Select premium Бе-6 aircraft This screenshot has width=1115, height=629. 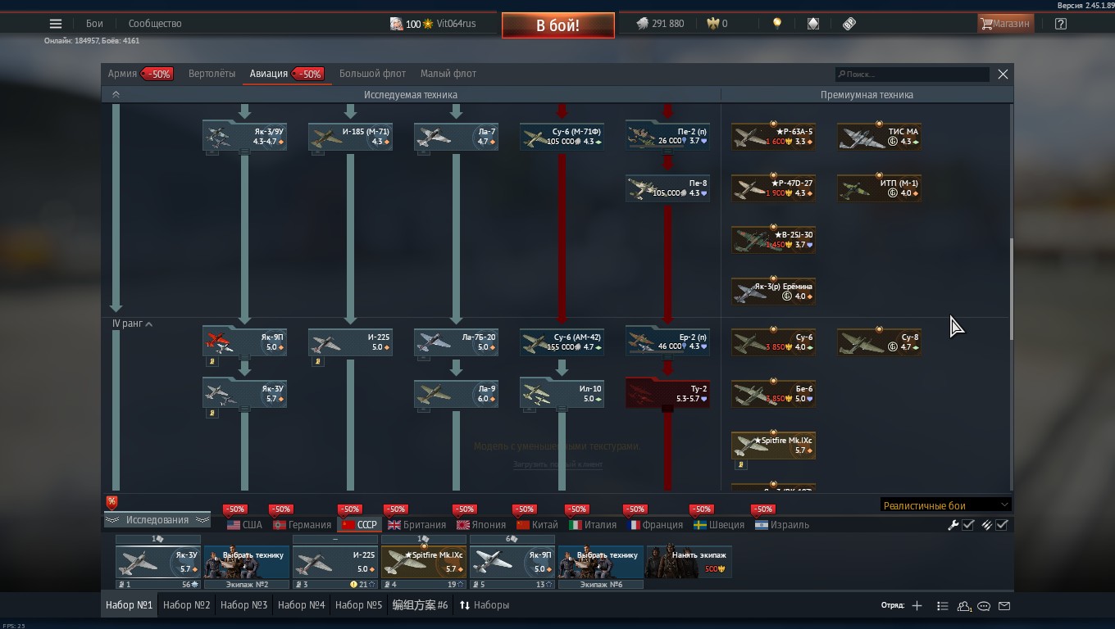(x=773, y=394)
